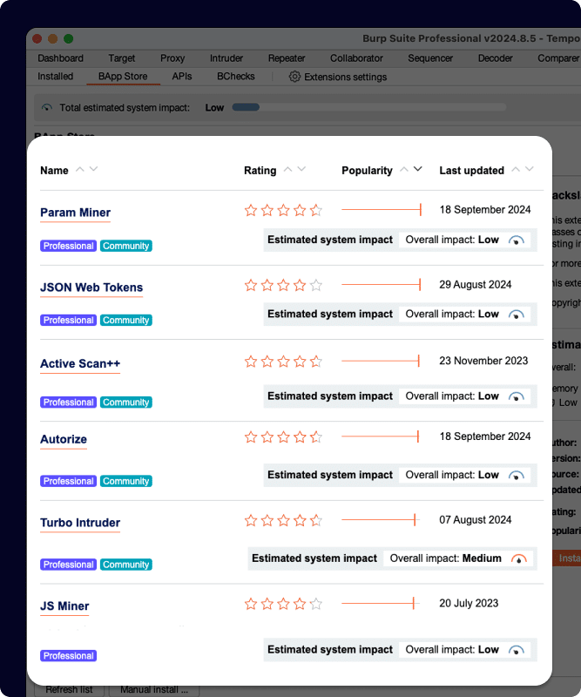Sort Rating column ascending with up chevron
The width and height of the screenshot is (581, 697).
tap(287, 170)
